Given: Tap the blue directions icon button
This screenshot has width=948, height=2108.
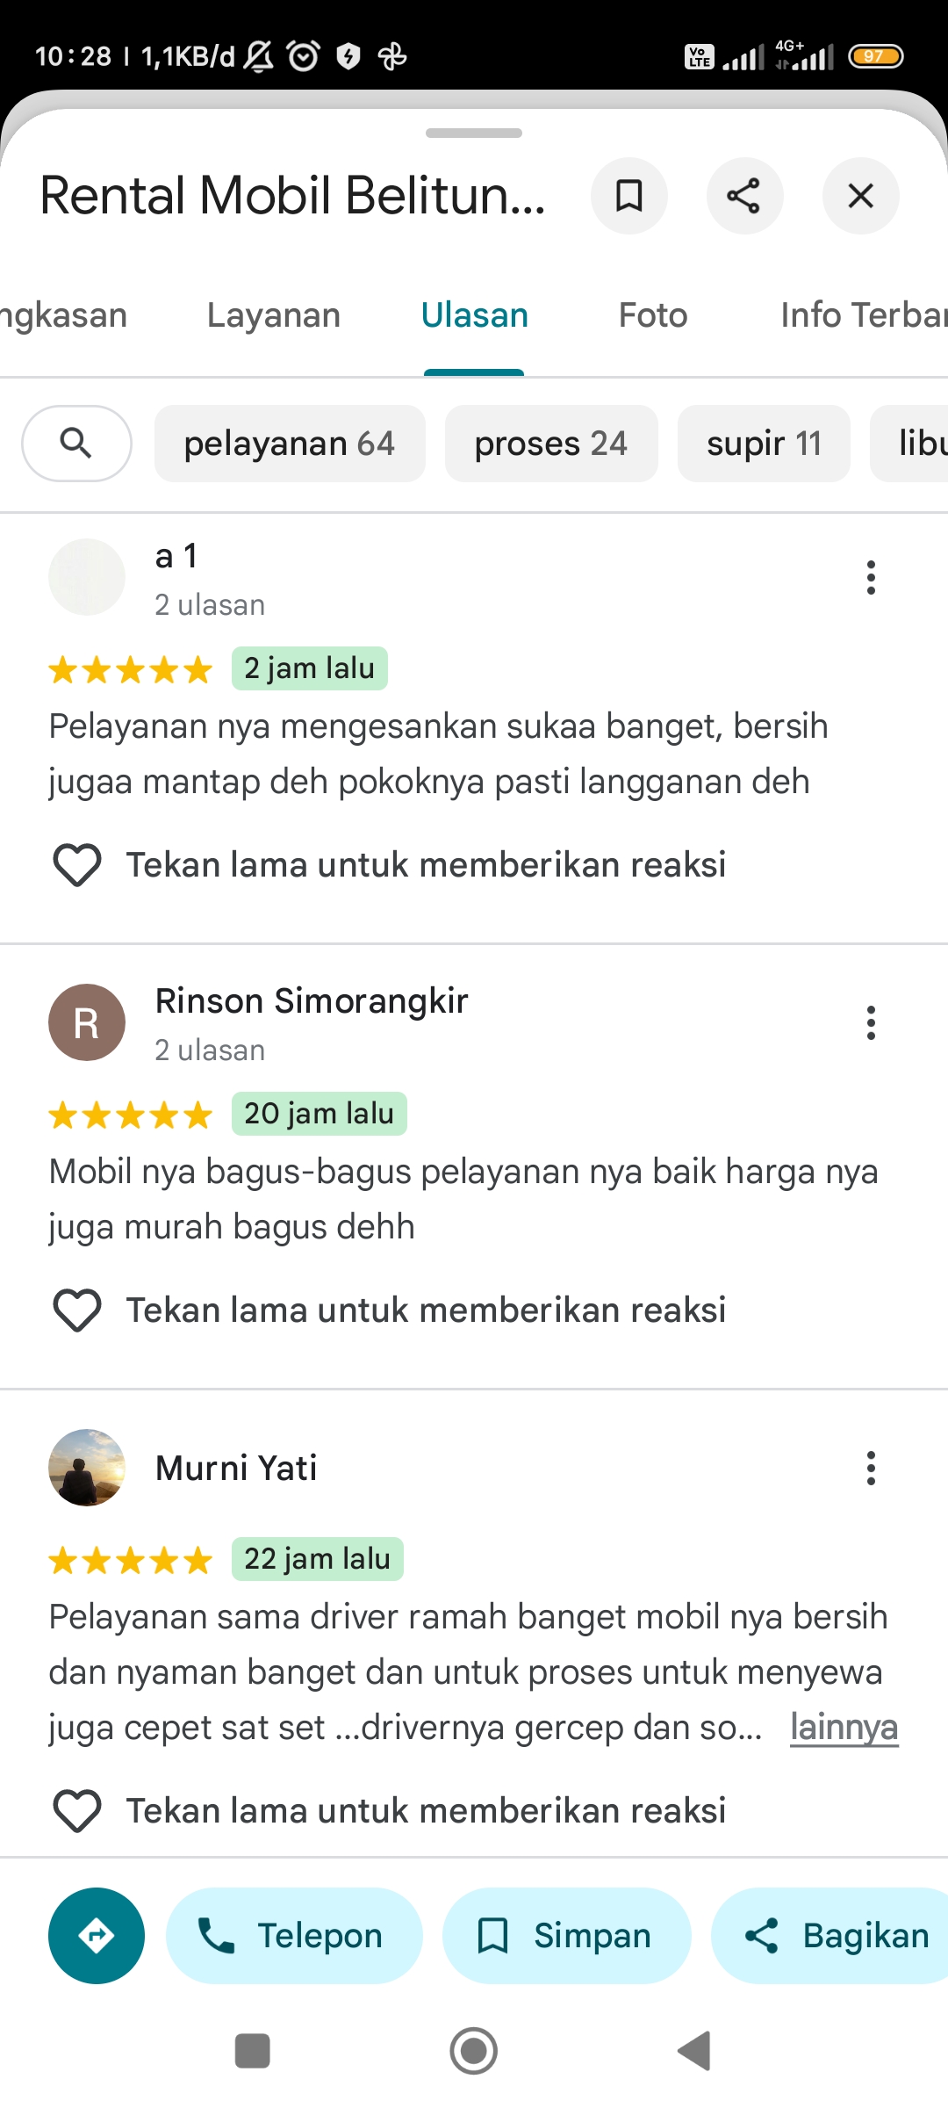Looking at the screenshot, I should point(97,1936).
